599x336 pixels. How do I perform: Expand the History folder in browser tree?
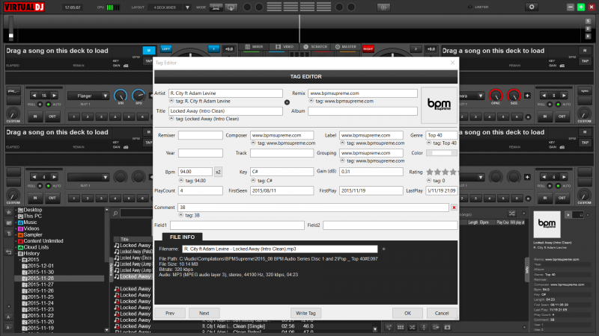[x=15, y=254]
